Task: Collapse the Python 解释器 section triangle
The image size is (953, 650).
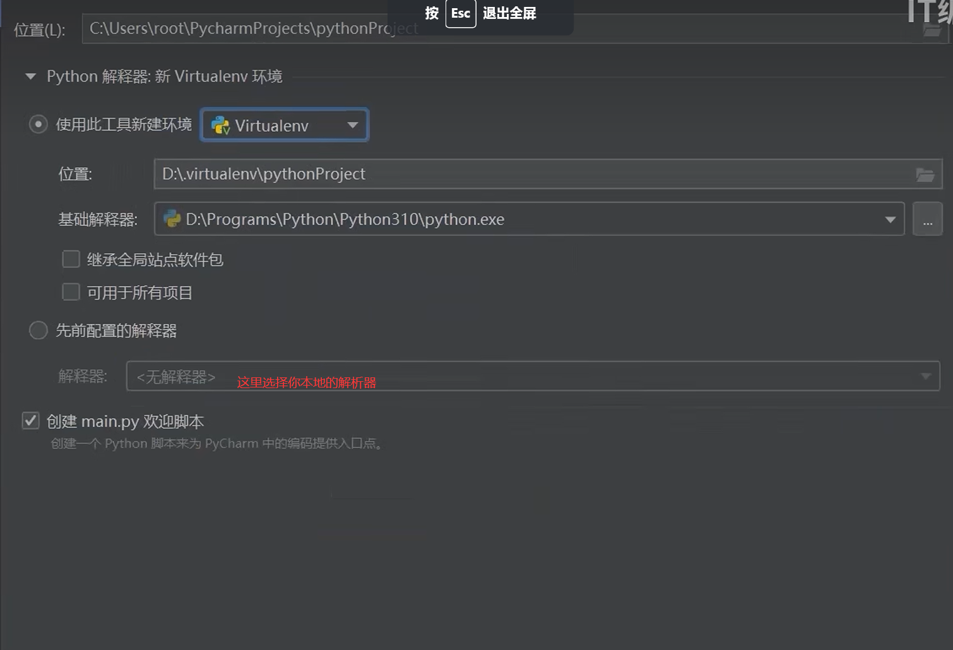Action: pyautogui.click(x=30, y=76)
